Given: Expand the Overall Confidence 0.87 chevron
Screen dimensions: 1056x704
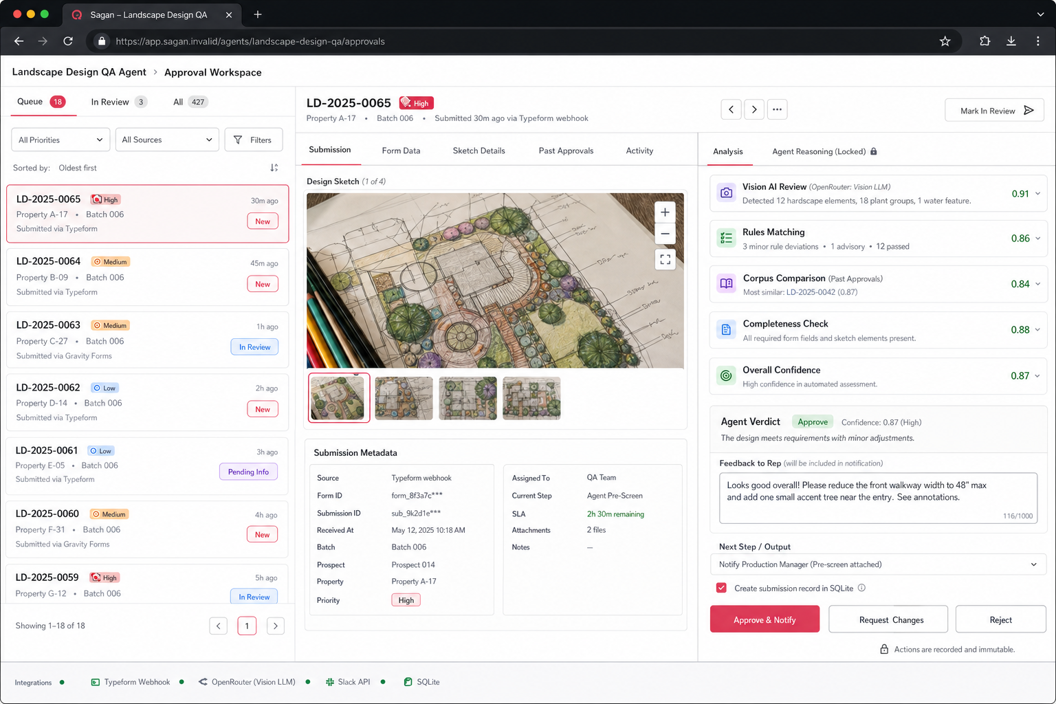Looking at the screenshot, I should (1037, 376).
